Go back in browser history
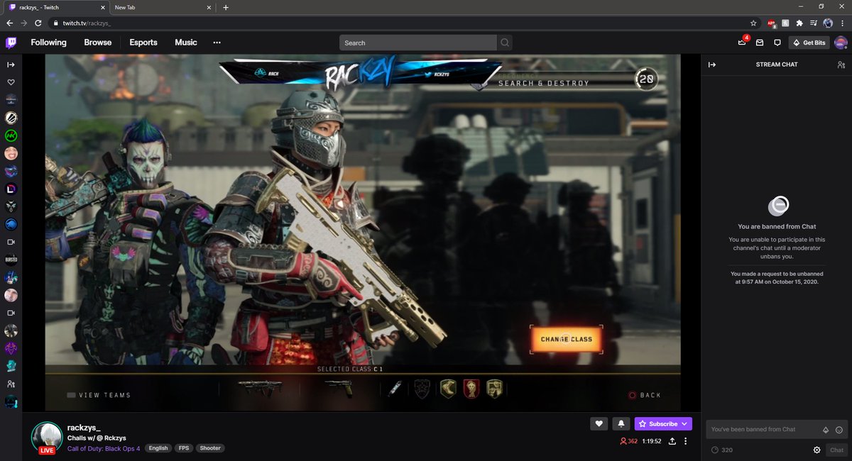The height and width of the screenshot is (461, 852). coord(10,23)
